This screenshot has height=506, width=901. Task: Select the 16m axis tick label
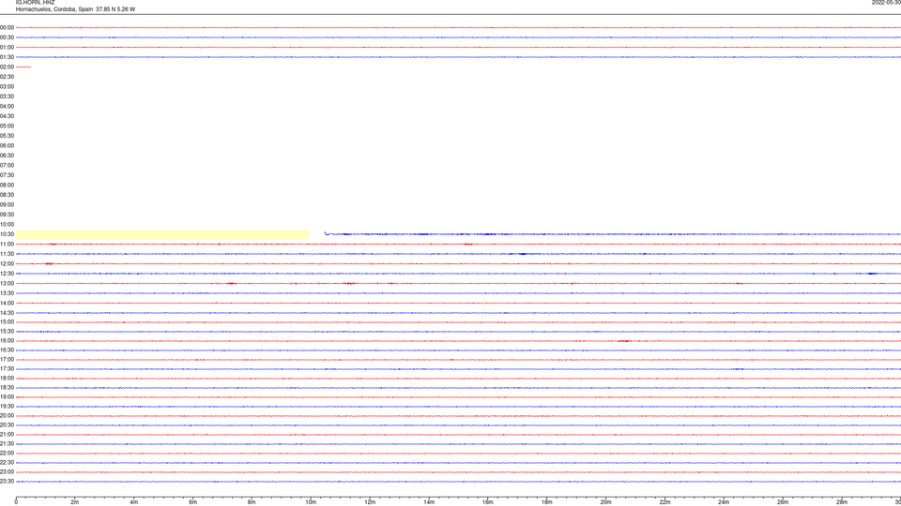tap(488, 502)
